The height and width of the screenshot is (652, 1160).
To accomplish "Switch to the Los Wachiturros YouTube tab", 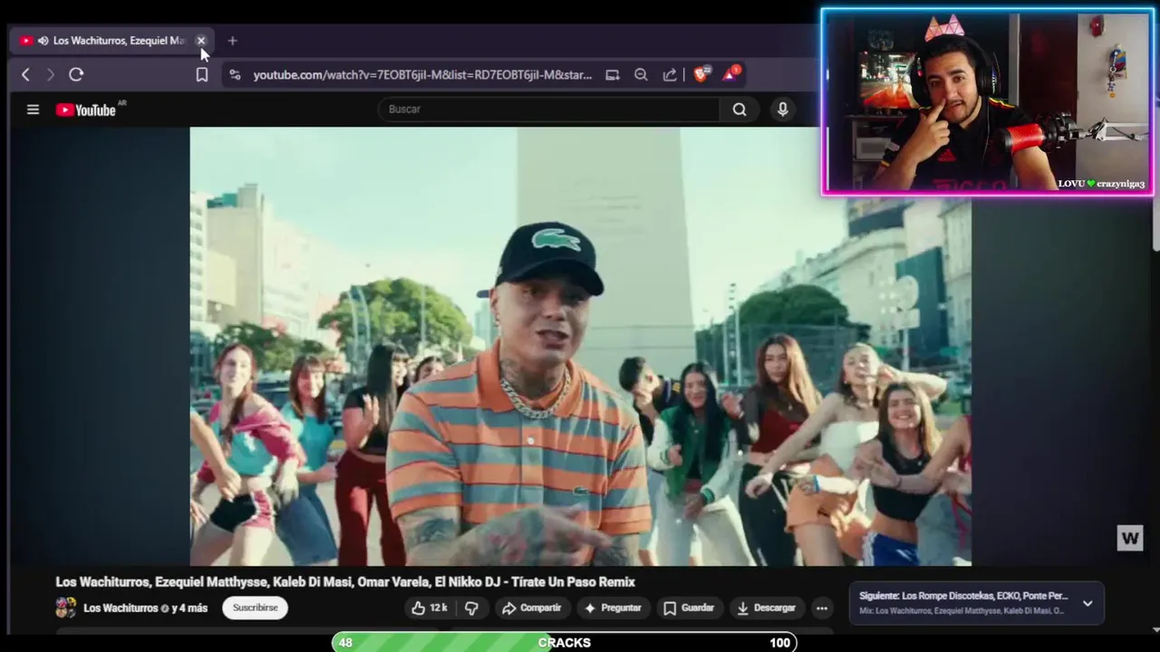I will (112, 41).
